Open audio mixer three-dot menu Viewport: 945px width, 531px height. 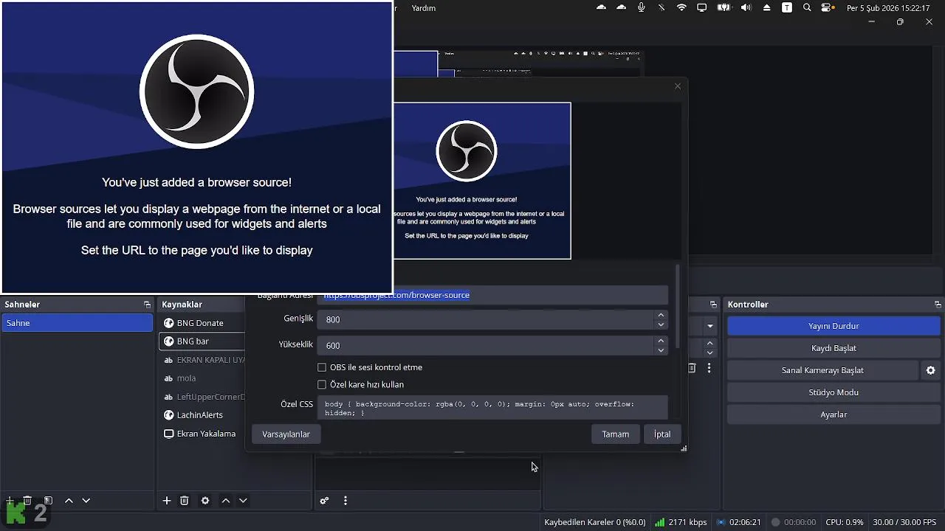point(345,501)
